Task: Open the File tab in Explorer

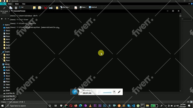Action: point(3,4)
